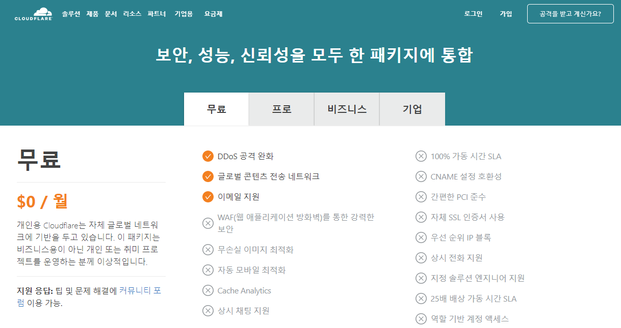Click the 간편한 PCI 준수 text
Image resolution: width=621 pixels, height=328 pixels.
coord(458,197)
